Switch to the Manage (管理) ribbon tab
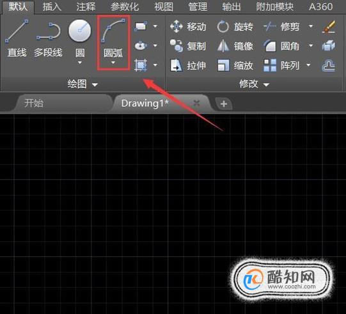346x314 pixels. pos(198,6)
